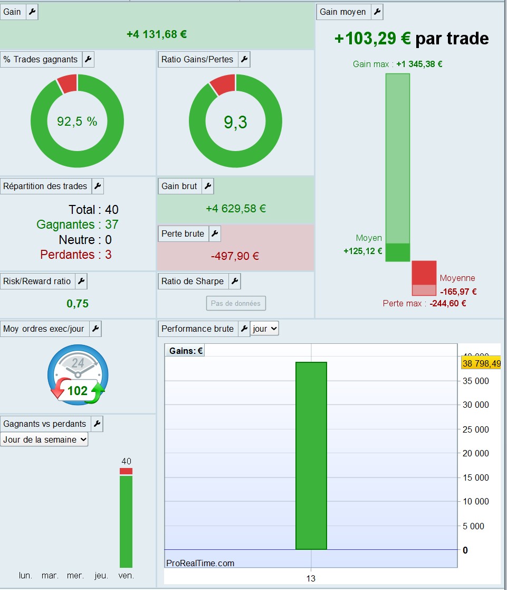The image size is (507, 590).
Task: Click the ven. weekday axis label
Action: [126, 576]
